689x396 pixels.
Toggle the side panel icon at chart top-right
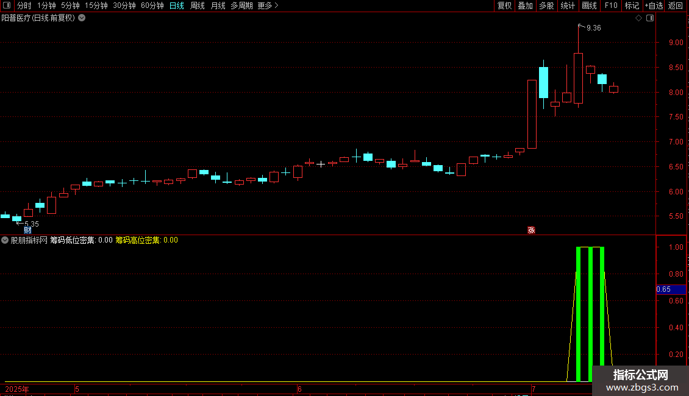(650, 18)
